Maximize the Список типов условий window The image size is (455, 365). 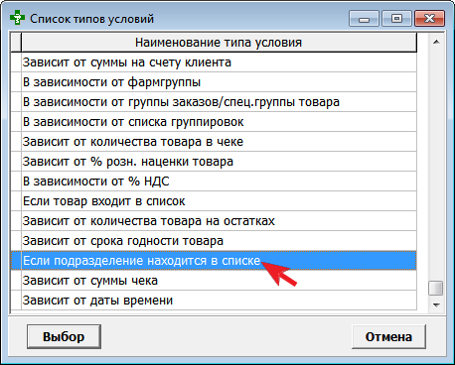click(396, 19)
